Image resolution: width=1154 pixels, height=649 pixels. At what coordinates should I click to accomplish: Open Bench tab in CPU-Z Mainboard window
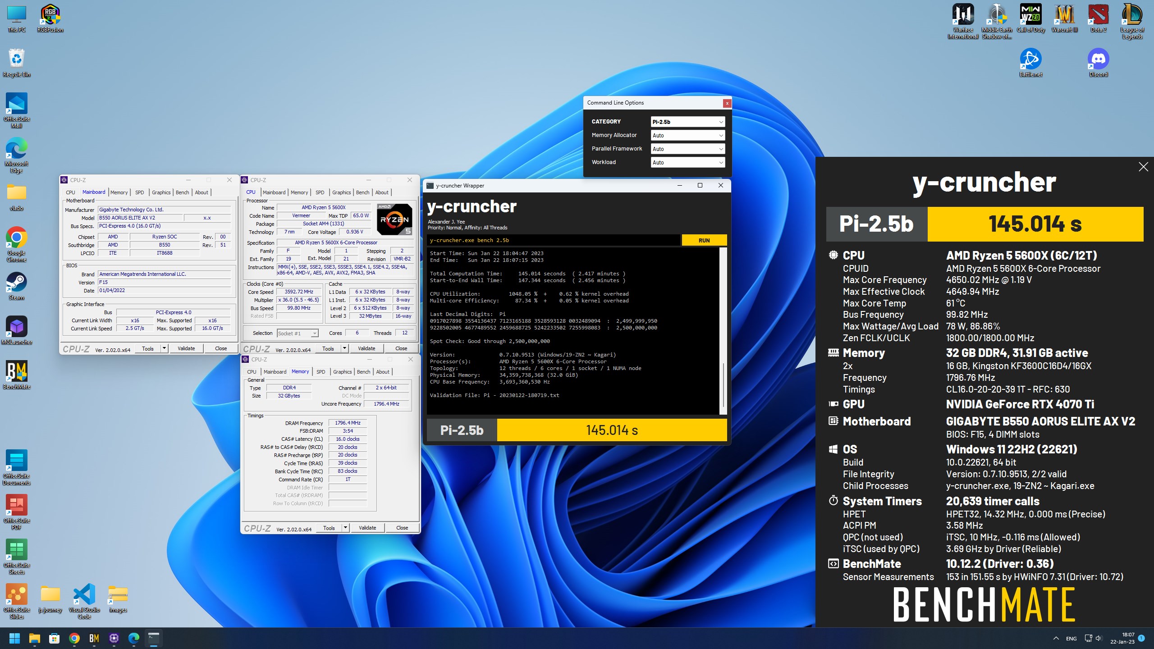pyautogui.click(x=182, y=192)
